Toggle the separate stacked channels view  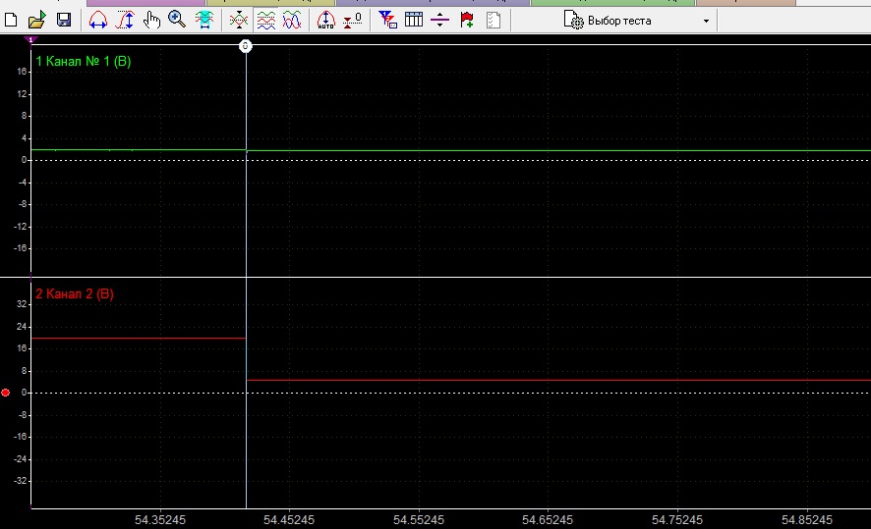click(266, 21)
